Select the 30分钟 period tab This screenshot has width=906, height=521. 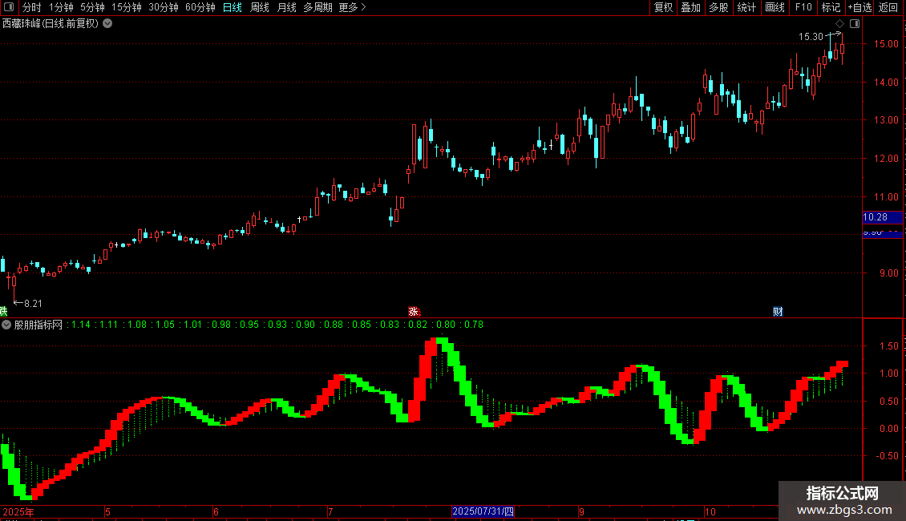click(164, 7)
